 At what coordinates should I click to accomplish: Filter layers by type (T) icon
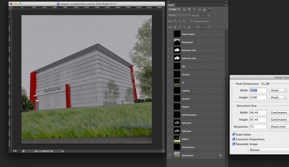pyautogui.click(x=194, y=9)
